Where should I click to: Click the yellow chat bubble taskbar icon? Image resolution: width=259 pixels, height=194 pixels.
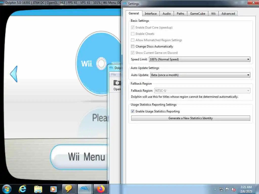pos(69,189)
